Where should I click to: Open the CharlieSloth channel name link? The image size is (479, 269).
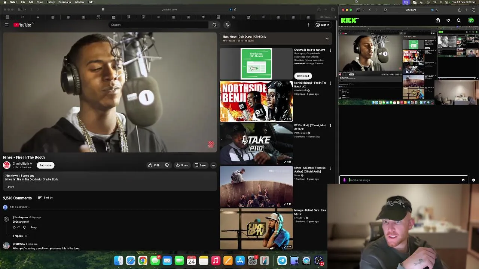click(x=21, y=164)
